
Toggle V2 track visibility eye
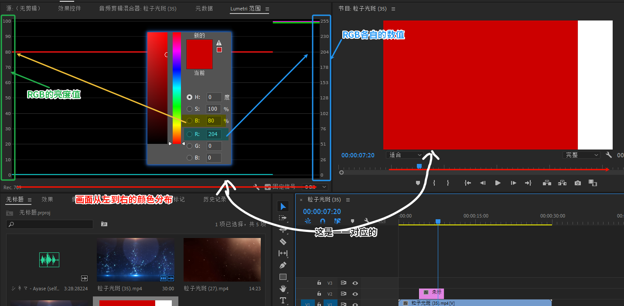tap(355, 294)
